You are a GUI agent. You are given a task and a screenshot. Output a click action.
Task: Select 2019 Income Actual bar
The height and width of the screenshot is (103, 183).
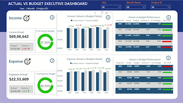68,38
